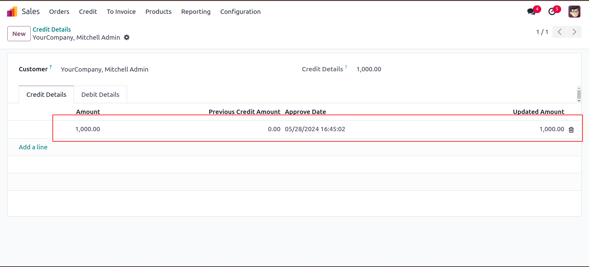
Task: Open the To Invoice menu
Action: [x=121, y=12]
